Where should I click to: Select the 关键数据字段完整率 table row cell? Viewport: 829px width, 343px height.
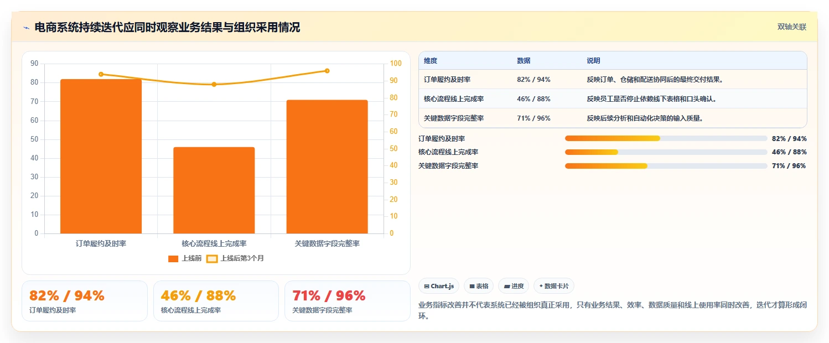pos(454,118)
